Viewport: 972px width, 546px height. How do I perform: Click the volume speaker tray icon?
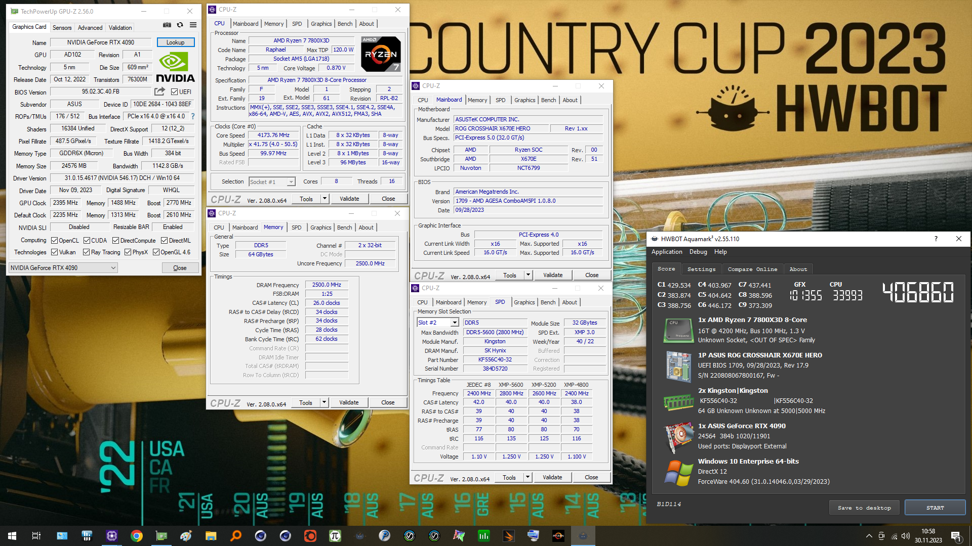pyautogui.click(x=906, y=536)
